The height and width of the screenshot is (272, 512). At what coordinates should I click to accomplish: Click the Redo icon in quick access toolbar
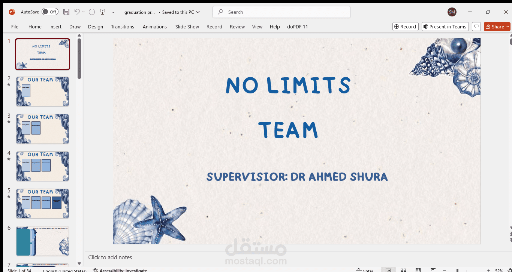pos(92,12)
